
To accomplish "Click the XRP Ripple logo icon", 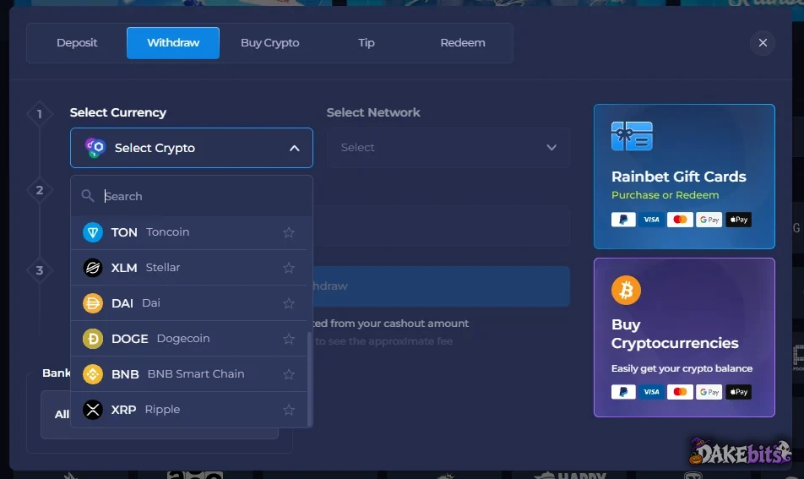I will click(x=93, y=410).
